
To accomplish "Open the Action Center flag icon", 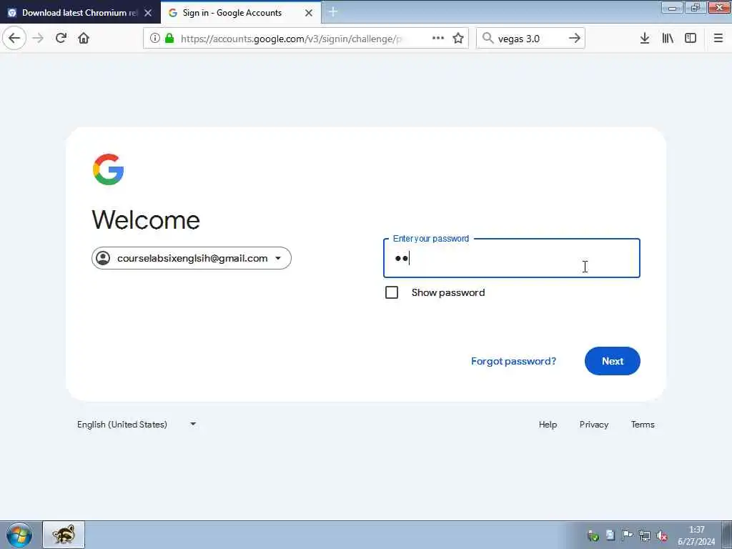I will pyautogui.click(x=628, y=535).
